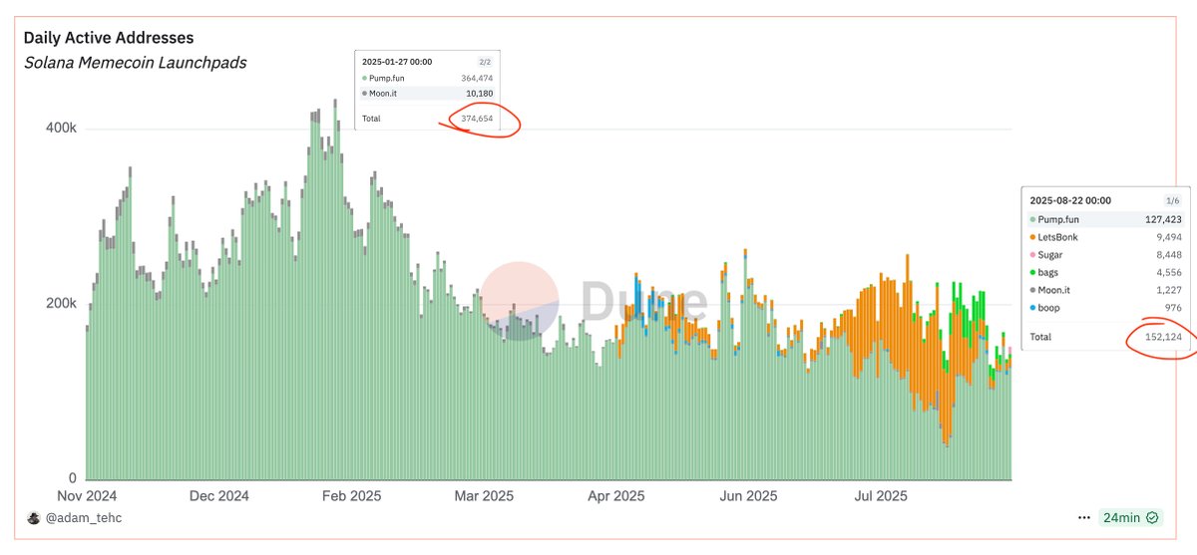The height and width of the screenshot is (555, 1197).
Task: Open the three-dot options menu
Action: 1084,518
